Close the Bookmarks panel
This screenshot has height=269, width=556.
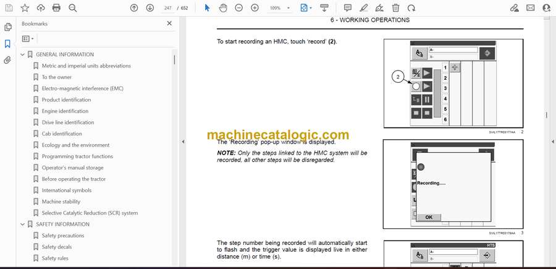[x=169, y=23]
